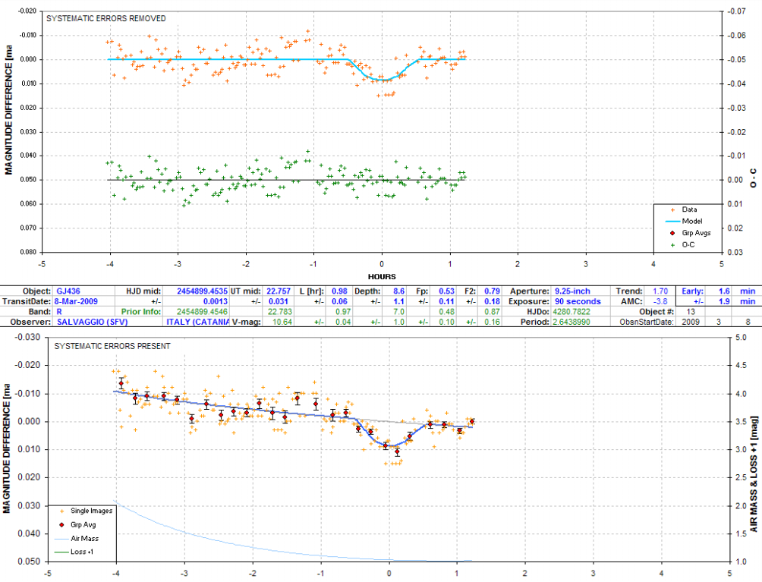Select the HJD mid value 2454899.4535
762x582 pixels.
point(203,291)
